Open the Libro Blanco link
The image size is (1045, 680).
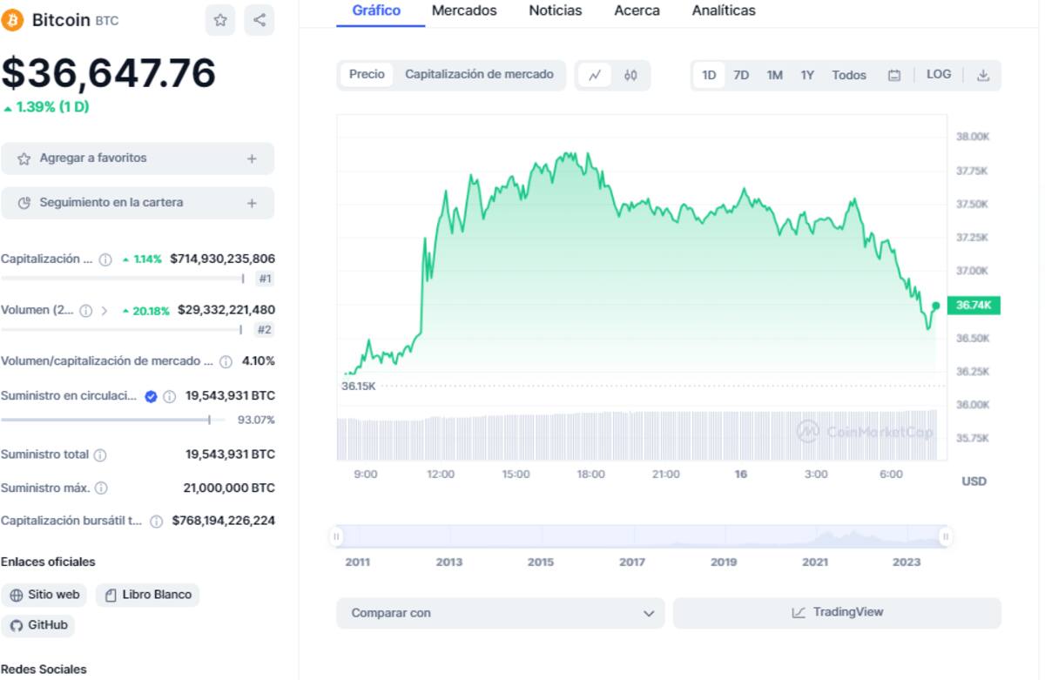[147, 595]
